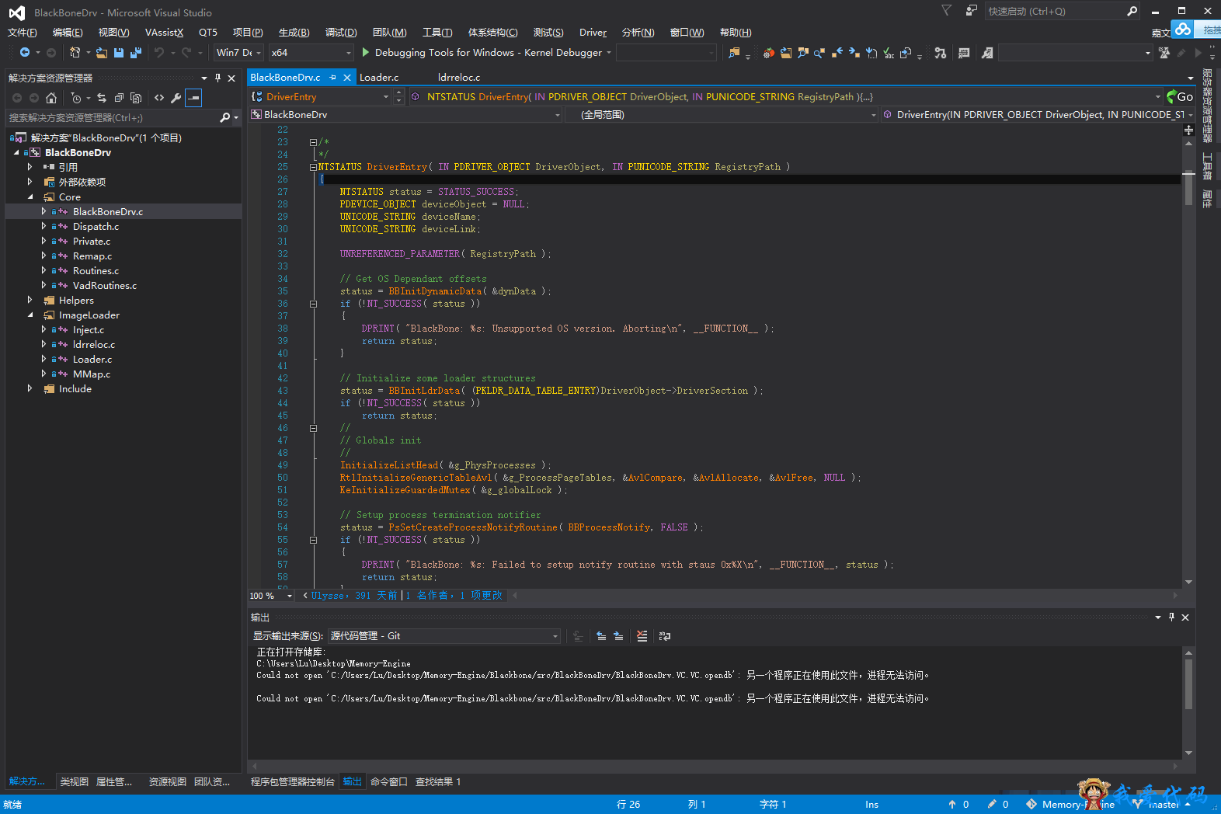The height and width of the screenshot is (814, 1221).
Task: Save the current file with the disk icon
Action: tap(119, 53)
